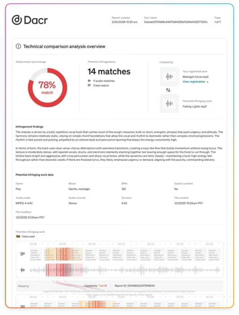Click the audio waveform track icon in timeline
Screen dimensions: 239x315
coord(23,270)
